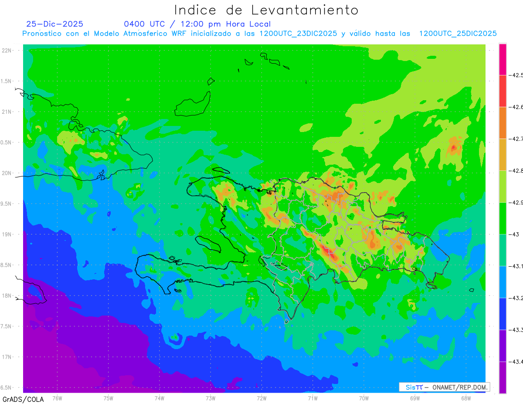Select the date text "25-Dic-2025"
The image size is (523, 404).
tap(54, 24)
